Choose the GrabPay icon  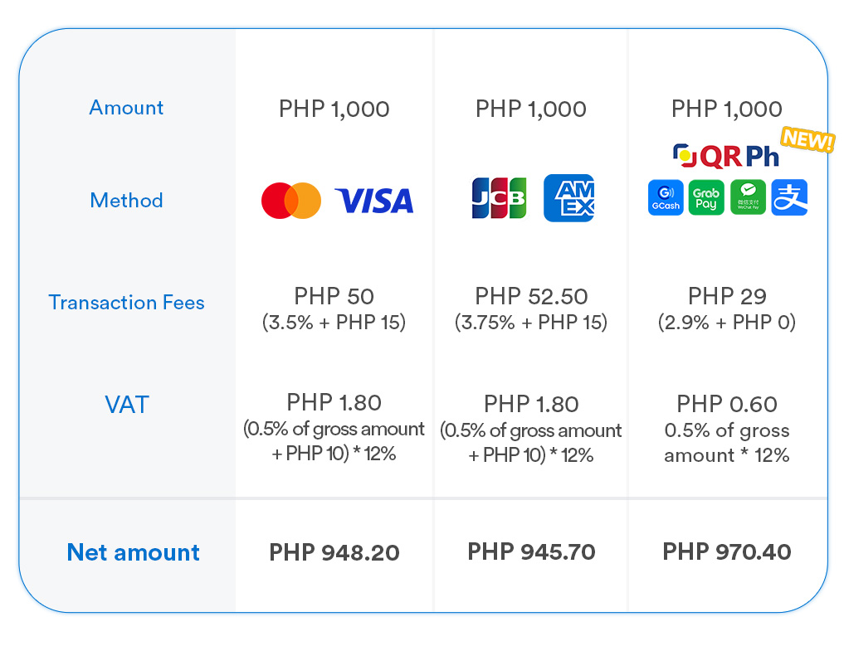click(x=706, y=197)
